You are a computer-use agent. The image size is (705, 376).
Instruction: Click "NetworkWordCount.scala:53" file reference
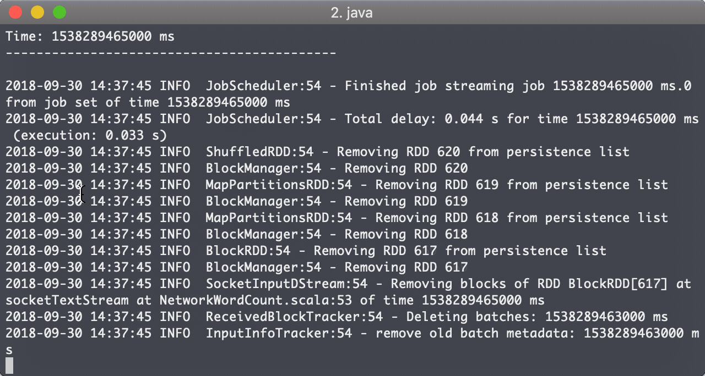tap(256, 301)
